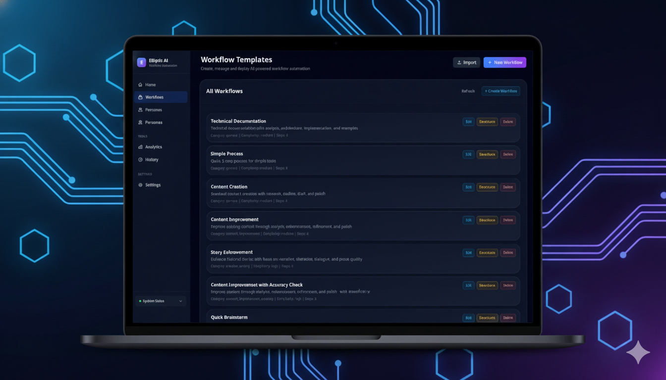The image size is (666, 380).
Task: Open Analytics using its chart icon
Action: (x=140, y=146)
